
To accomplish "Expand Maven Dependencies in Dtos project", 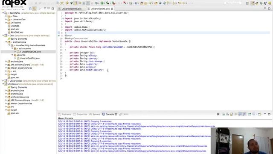I will [x=6, y=68].
